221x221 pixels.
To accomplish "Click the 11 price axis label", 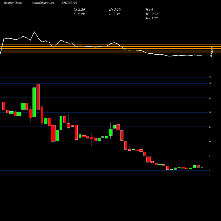I will point(210,141).
